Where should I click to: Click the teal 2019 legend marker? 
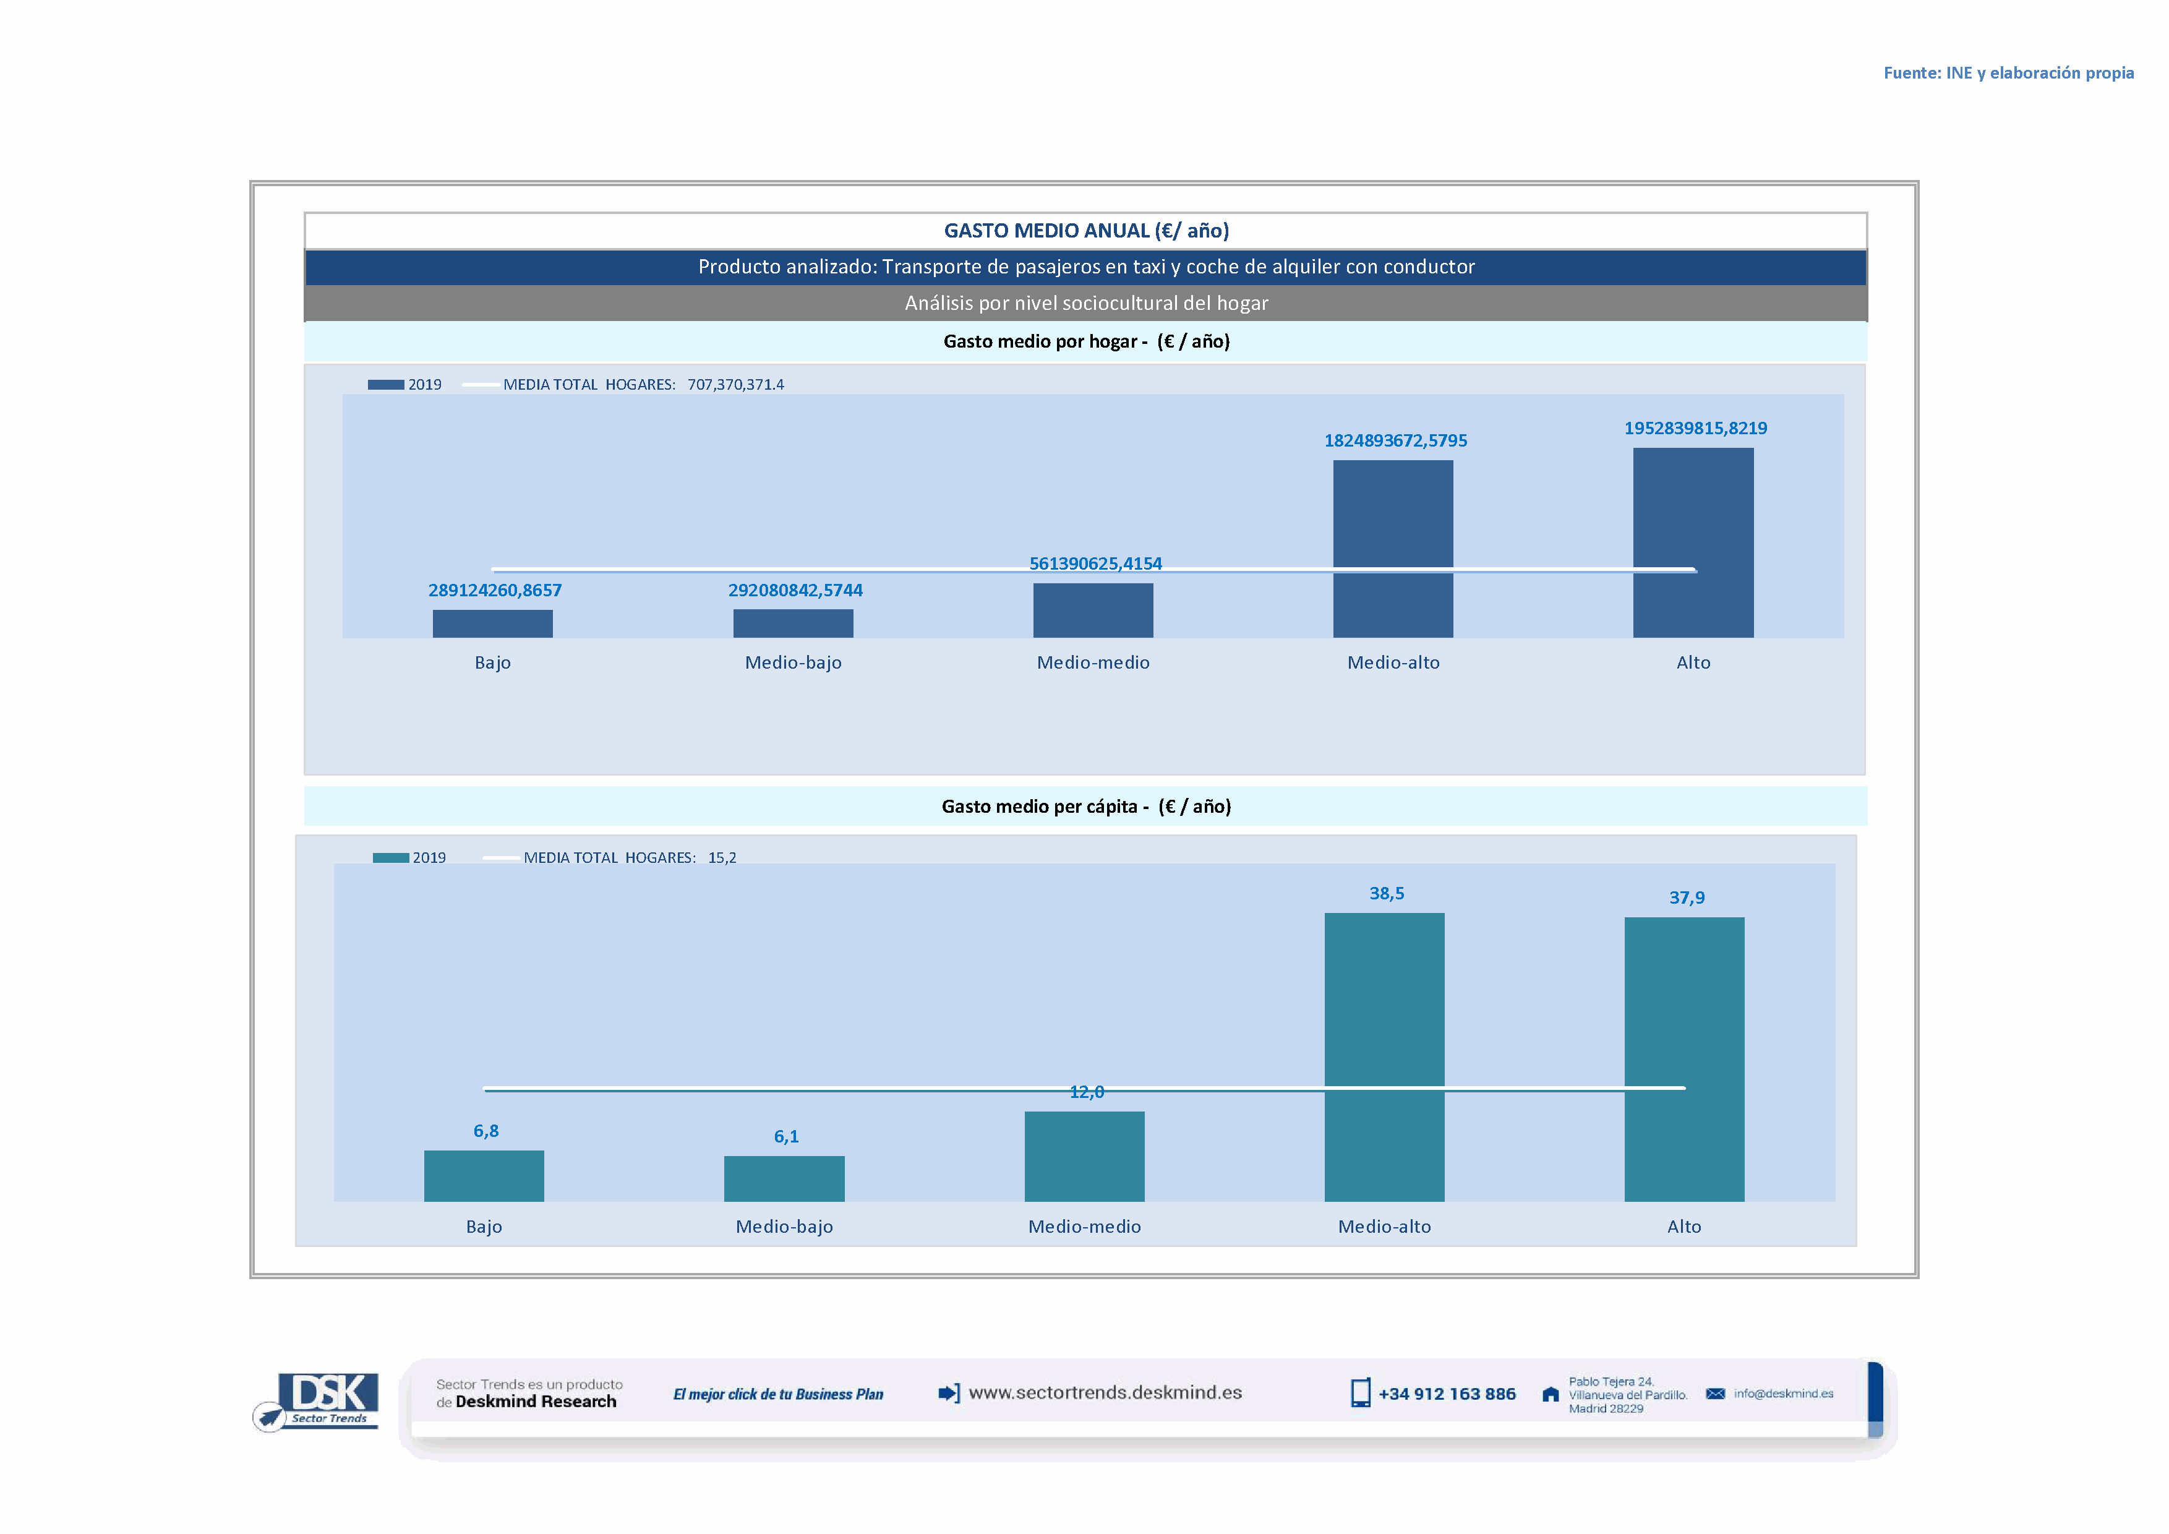coord(390,858)
